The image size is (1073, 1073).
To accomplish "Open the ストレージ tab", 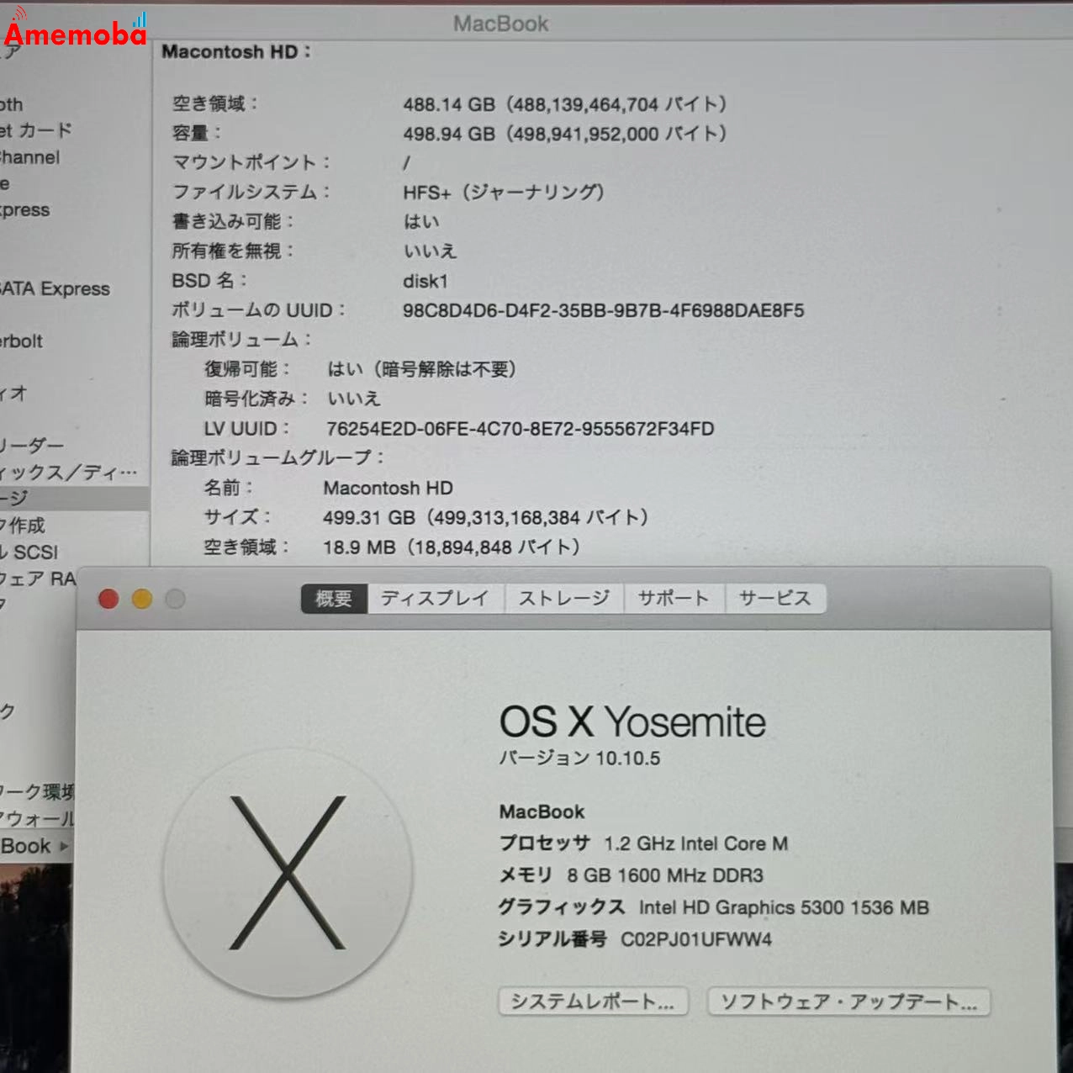I will [x=563, y=597].
